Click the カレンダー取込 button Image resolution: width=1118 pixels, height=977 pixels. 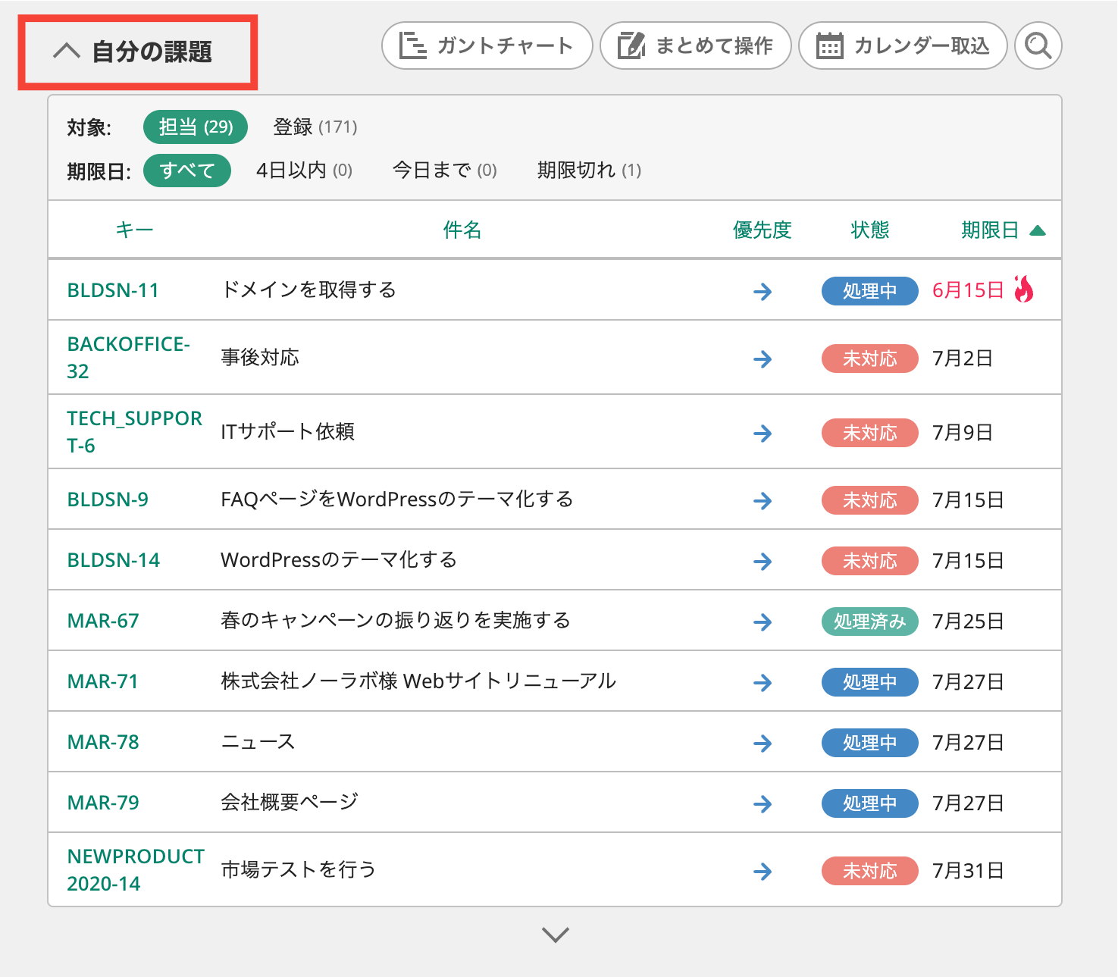[903, 45]
